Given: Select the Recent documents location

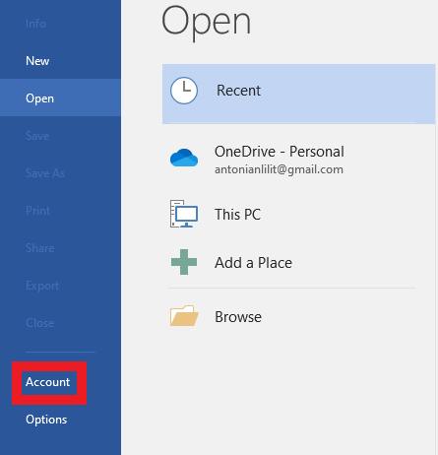Looking at the screenshot, I should [298, 94].
